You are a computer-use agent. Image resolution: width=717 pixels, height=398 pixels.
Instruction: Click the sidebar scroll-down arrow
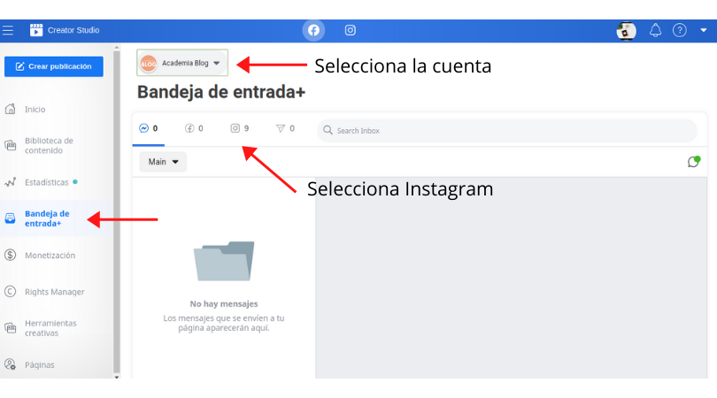(x=117, y=377)
